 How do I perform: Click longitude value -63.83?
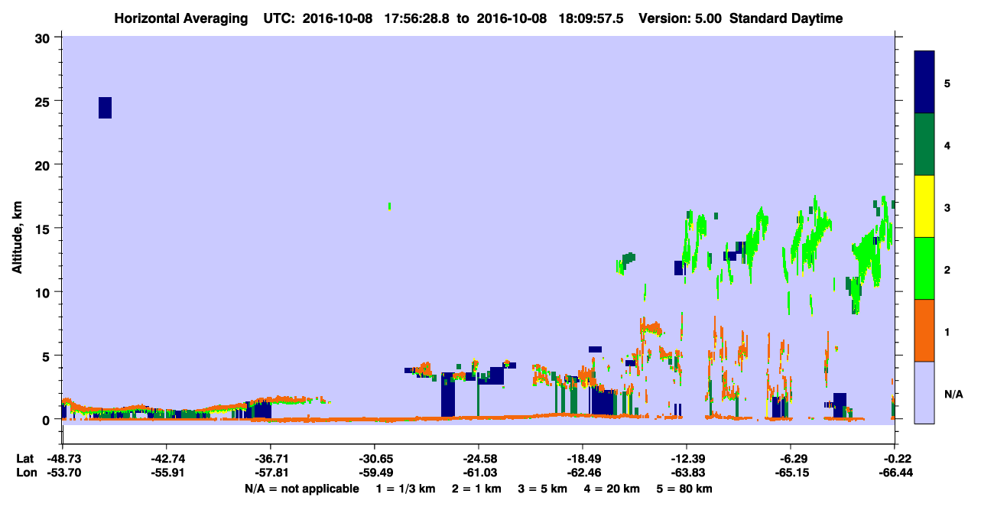coord(687,473)
